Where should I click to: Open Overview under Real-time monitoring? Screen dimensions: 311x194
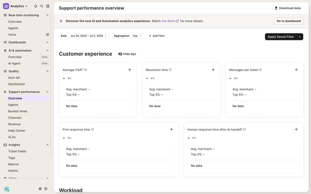point(15,22)
